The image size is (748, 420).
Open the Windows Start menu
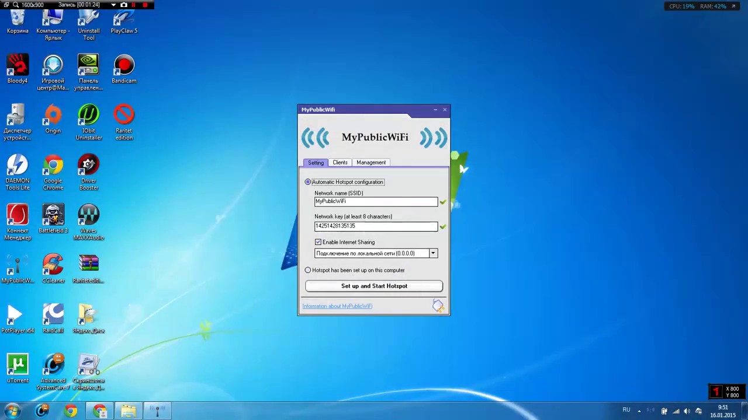pos(12,411)
